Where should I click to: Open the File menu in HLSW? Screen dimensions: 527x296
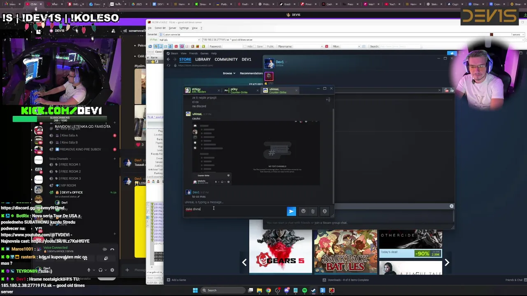tap(150, 28)
